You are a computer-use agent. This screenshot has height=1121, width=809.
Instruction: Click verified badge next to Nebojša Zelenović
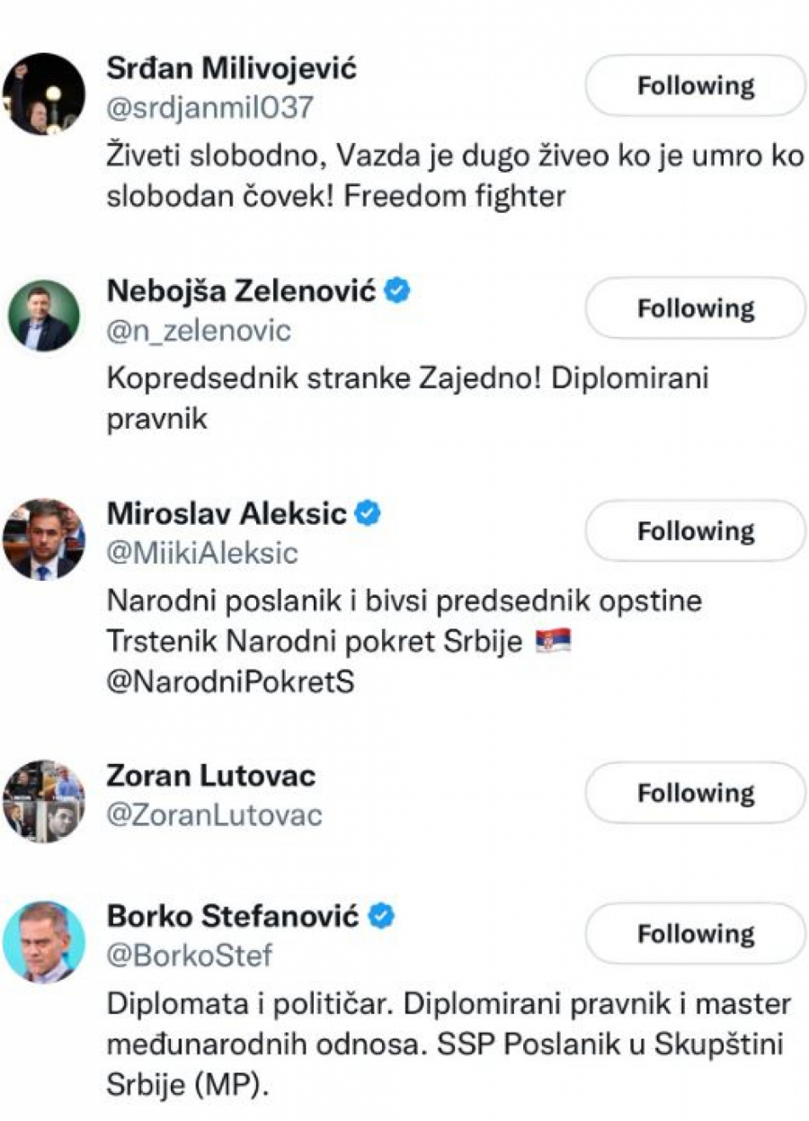point(397,291)
